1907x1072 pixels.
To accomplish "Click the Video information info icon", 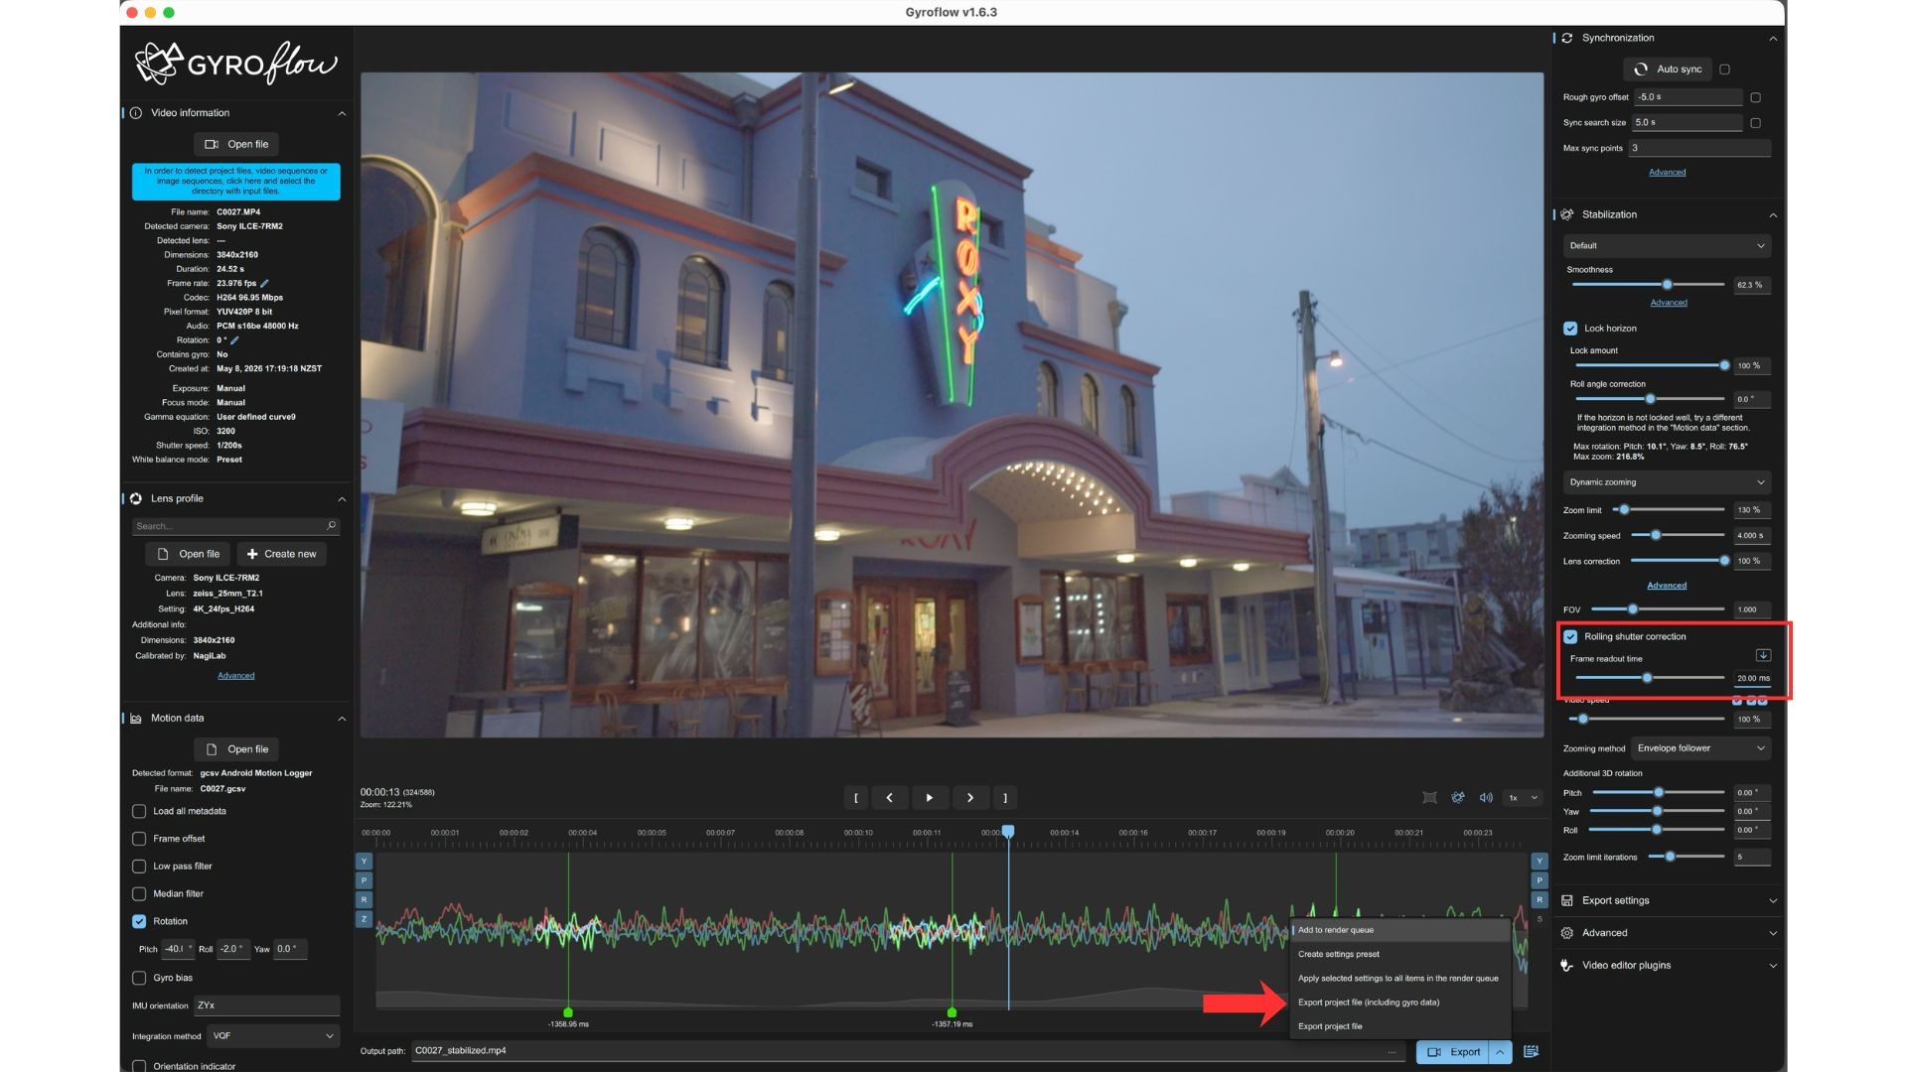I will click(x=136, y=113).
